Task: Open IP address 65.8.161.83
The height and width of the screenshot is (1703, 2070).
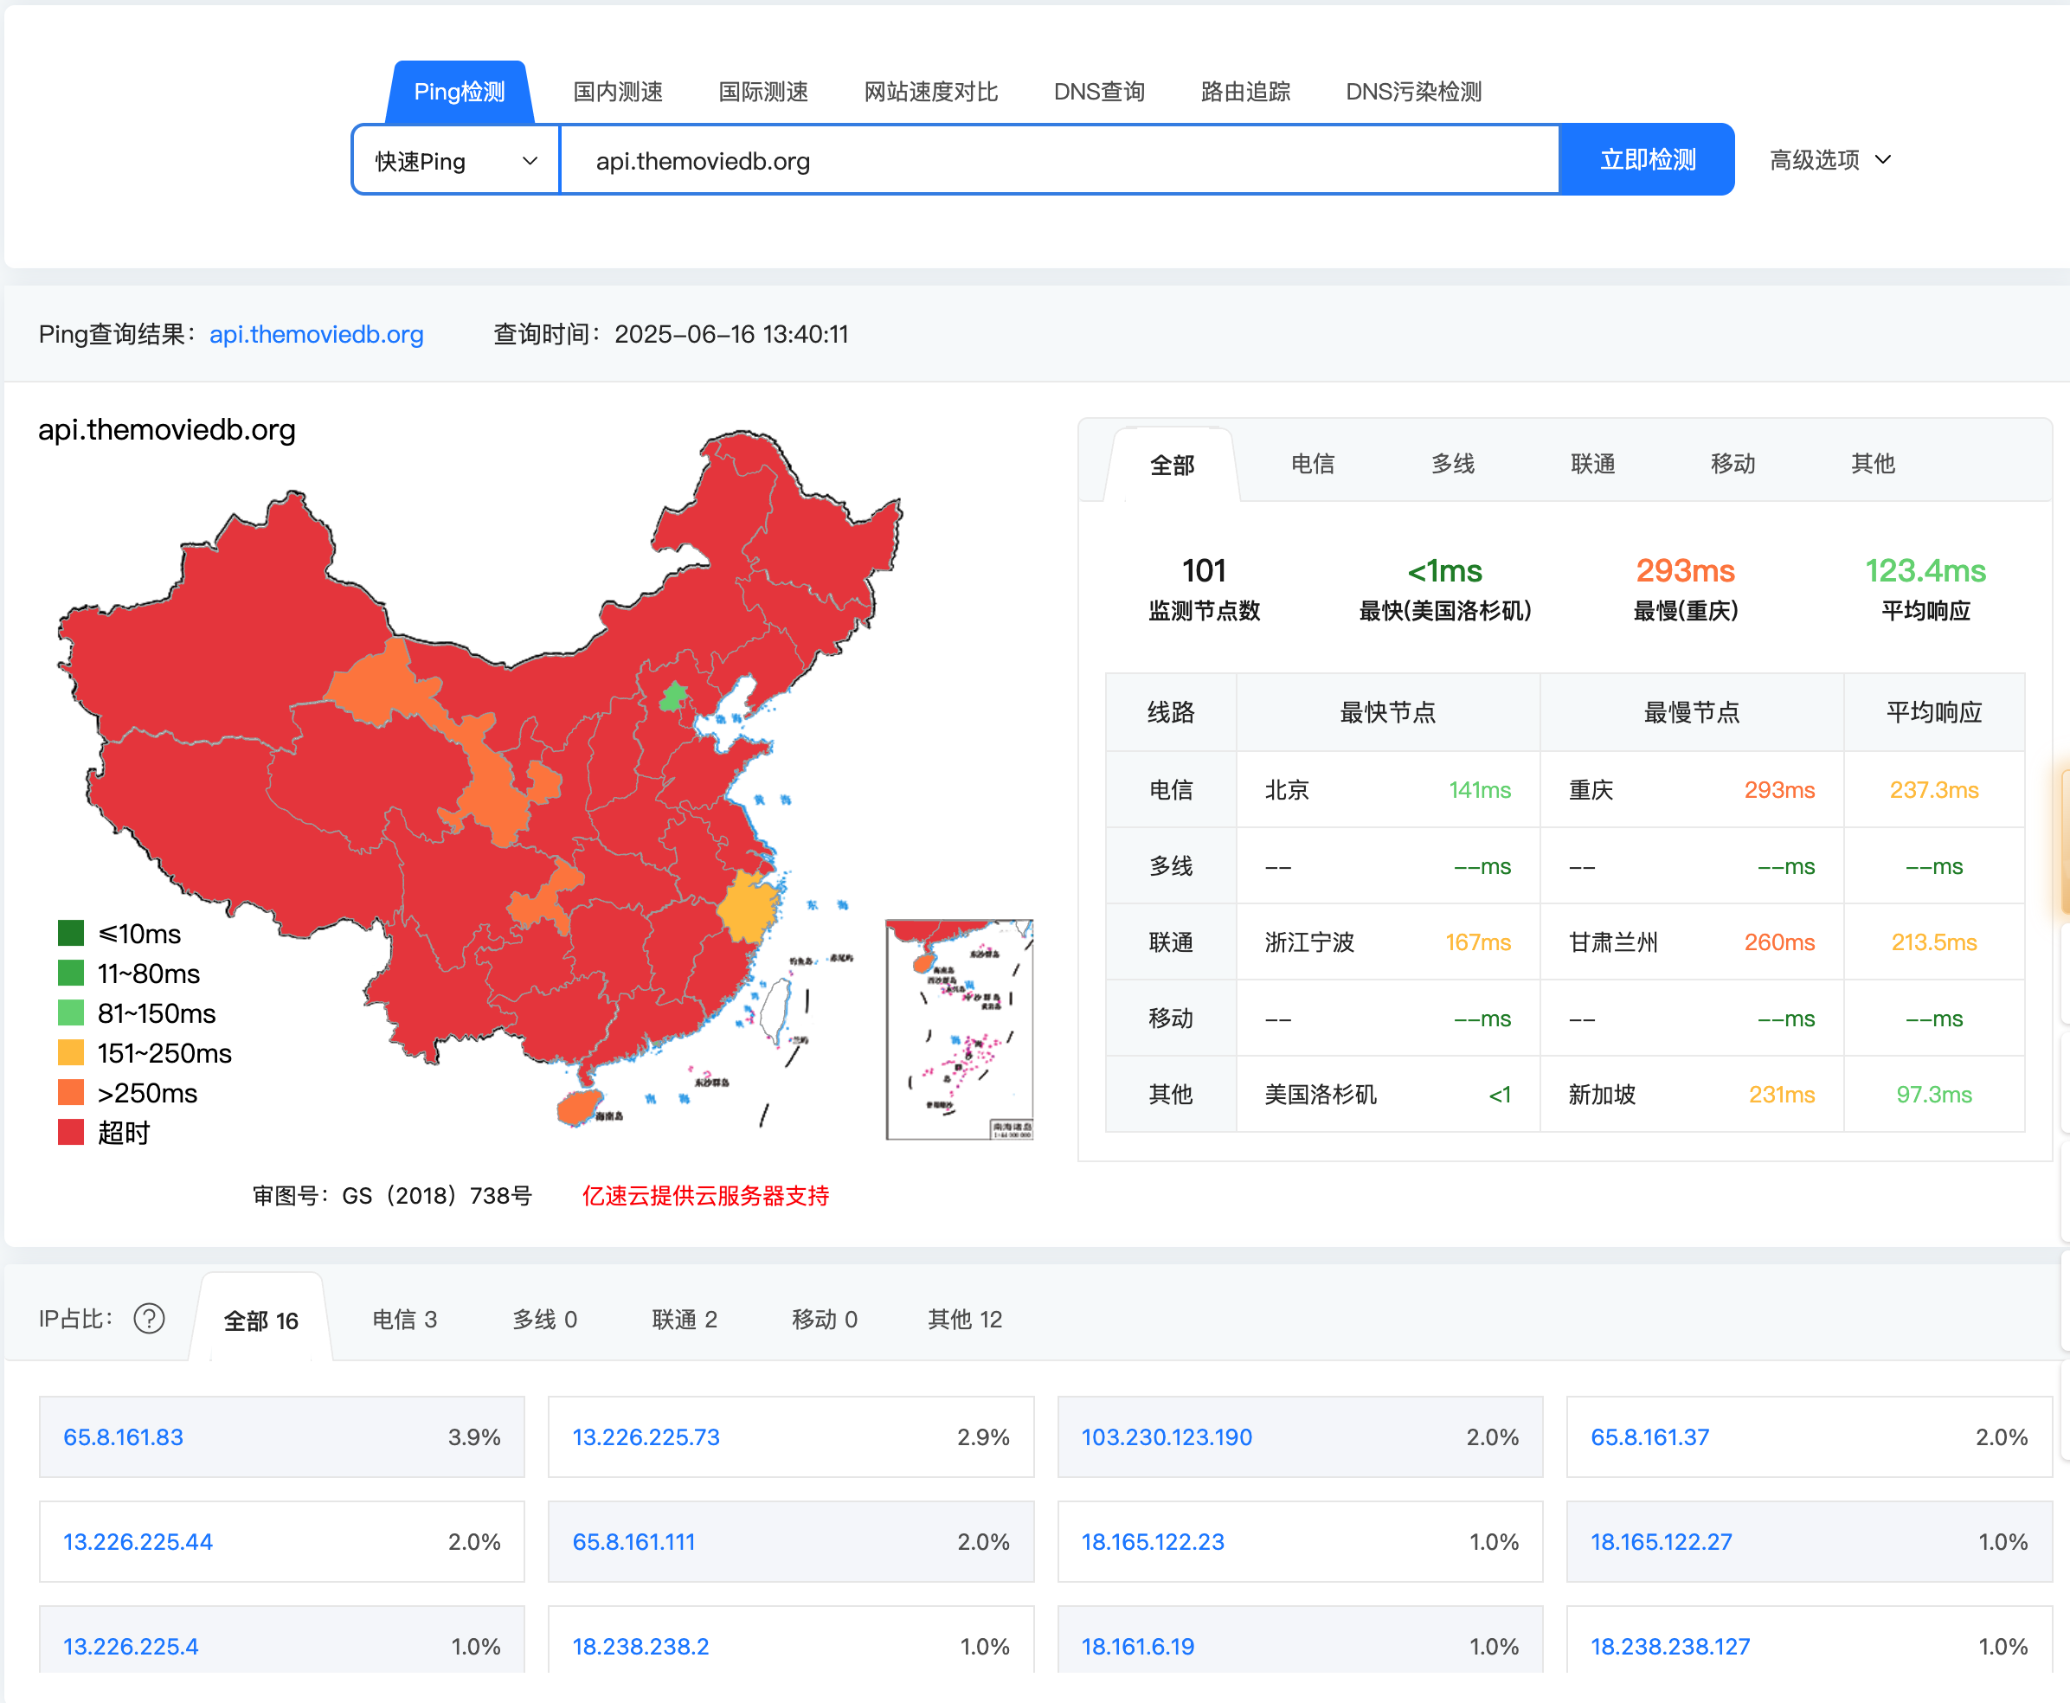Action: click(x=124, y=1437)
